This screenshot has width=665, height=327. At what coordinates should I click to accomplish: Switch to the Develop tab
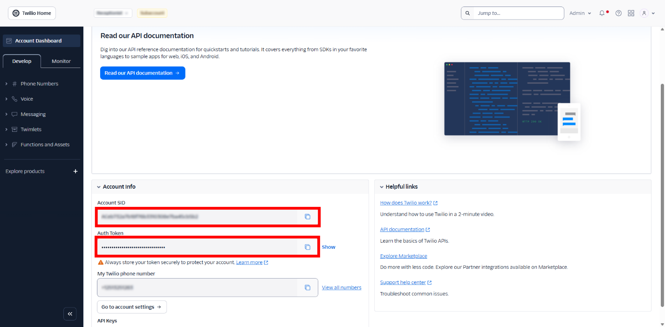tap(22, 61)
